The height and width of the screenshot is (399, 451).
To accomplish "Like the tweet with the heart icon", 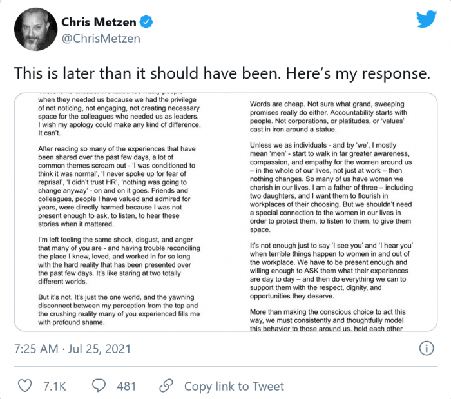I will point(25,385).
